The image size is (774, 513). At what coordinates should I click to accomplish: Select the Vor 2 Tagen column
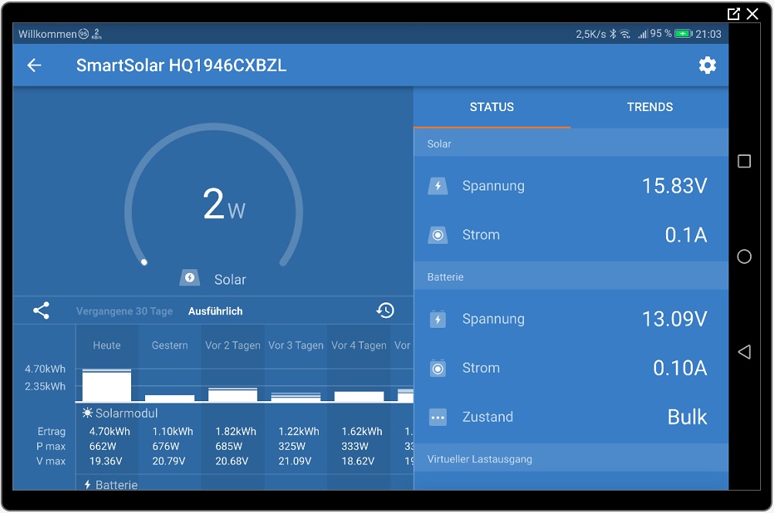point(232,346)
